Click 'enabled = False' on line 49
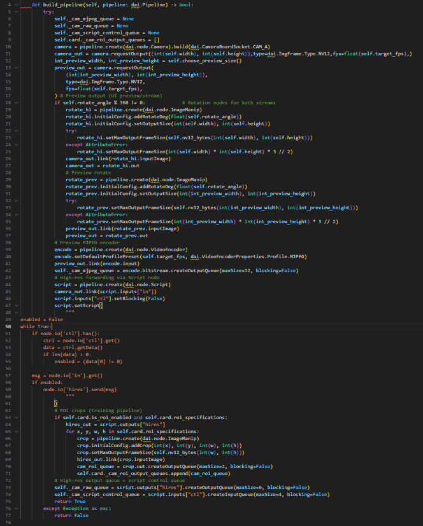423x526 pixels. [41, 320]
